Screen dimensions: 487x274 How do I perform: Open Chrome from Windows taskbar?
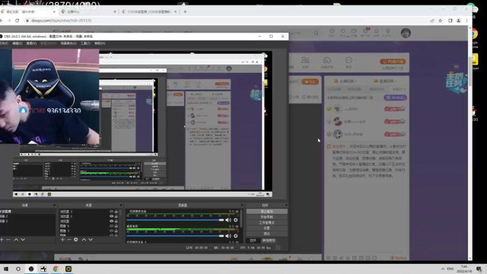(56, 269)
